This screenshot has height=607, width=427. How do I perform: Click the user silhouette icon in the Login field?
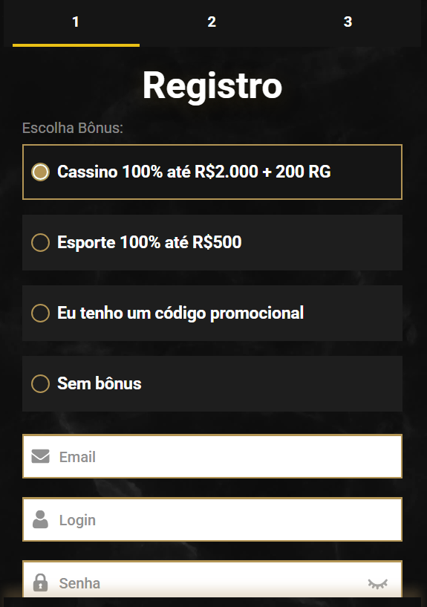(x=40, y=519)
